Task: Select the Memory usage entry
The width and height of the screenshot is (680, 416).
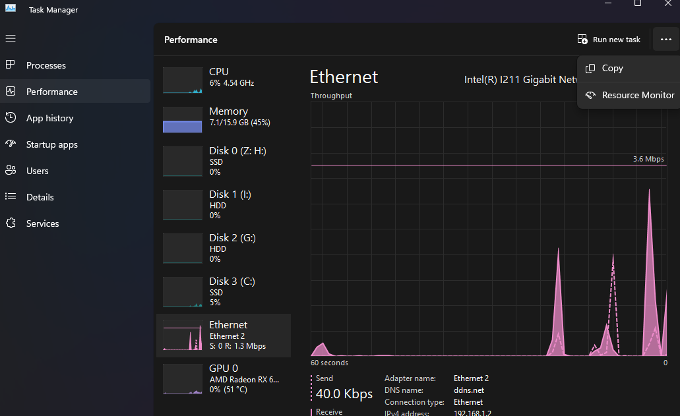Action: point(223,117)
